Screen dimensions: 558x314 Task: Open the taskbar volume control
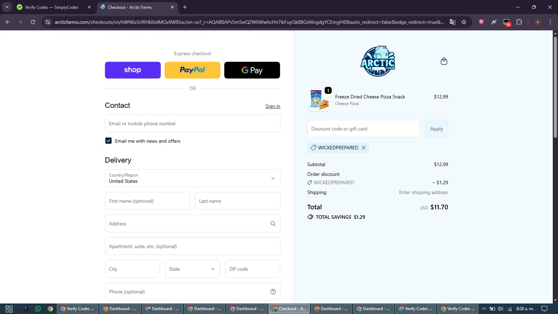pyautogui.click(x=500, y=309)
